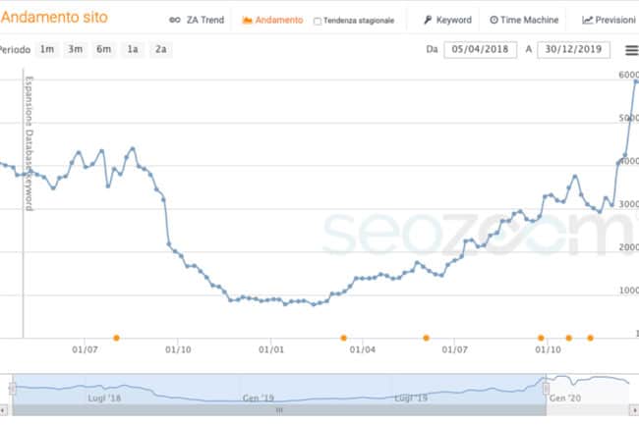
Task: Enable the Tendenza stagionale checkbox
Action: pos(318,21)
